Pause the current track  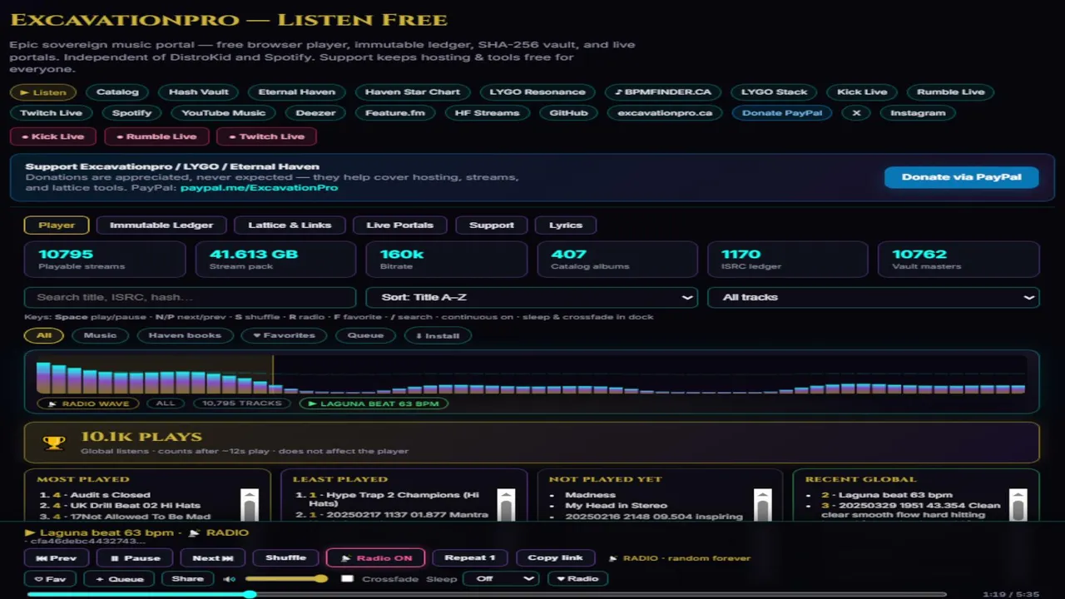coord(135,558)
